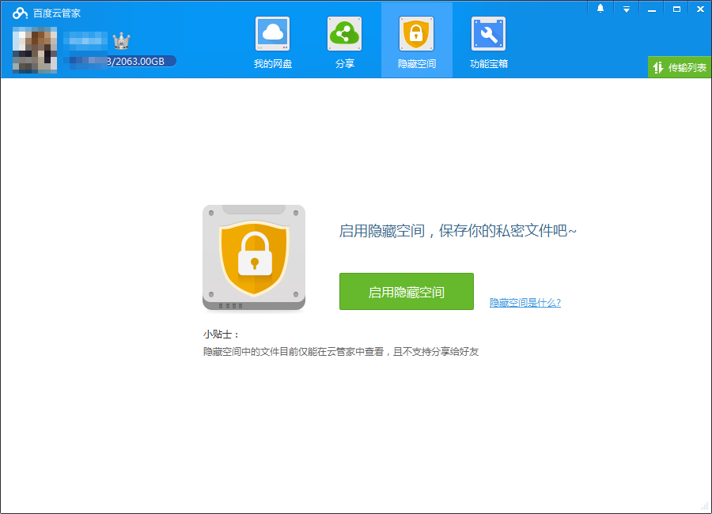Expand the title bar dropdown menu arrow

coord(626,9)
